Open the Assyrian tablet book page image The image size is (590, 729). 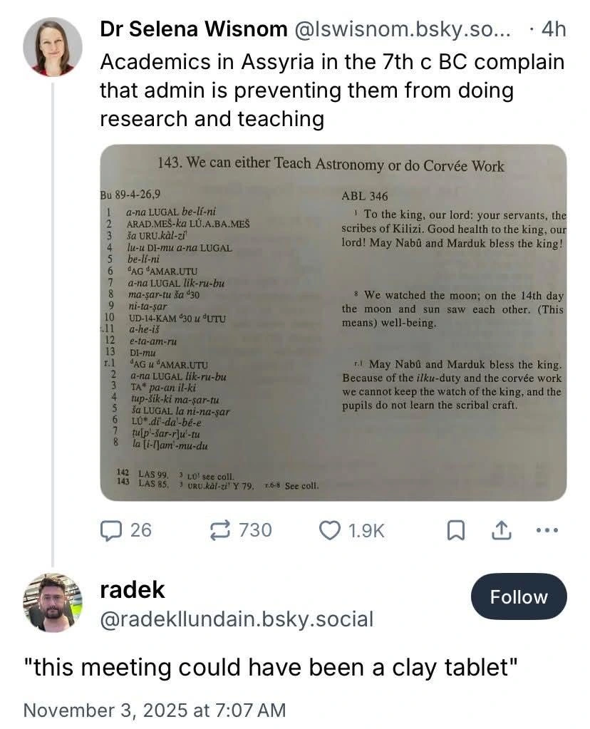(333, 323)
